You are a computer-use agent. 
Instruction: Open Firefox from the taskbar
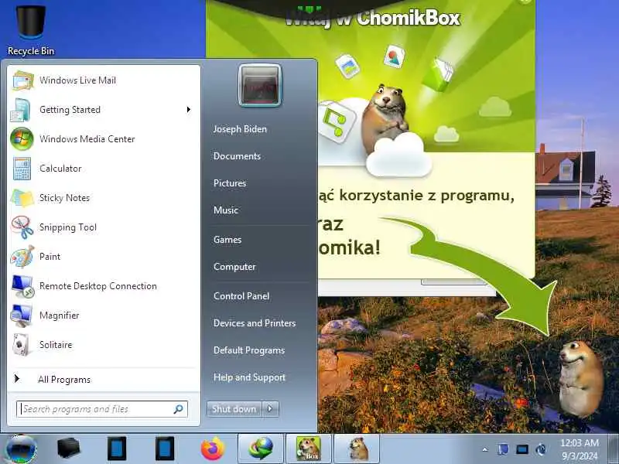point(212,449)
